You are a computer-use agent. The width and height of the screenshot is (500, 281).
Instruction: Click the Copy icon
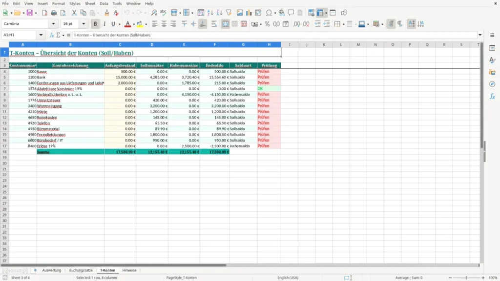[x=83, y=13]
